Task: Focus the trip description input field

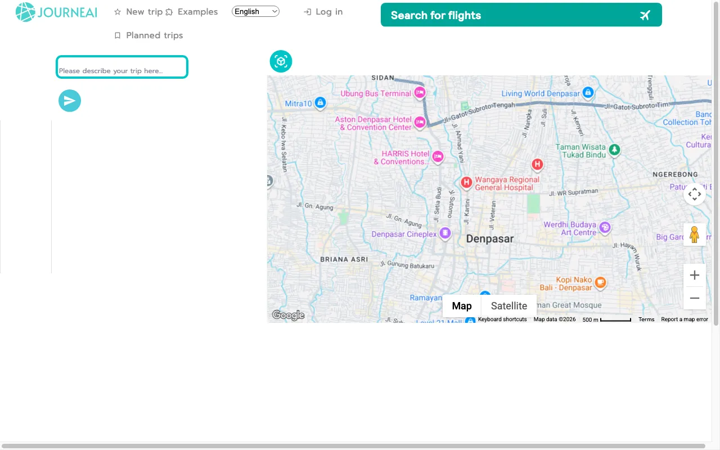Action: tap(121, 67)
